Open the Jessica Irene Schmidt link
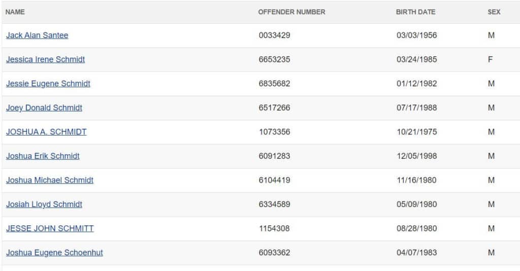520x271 pixels. pos(45,59)
